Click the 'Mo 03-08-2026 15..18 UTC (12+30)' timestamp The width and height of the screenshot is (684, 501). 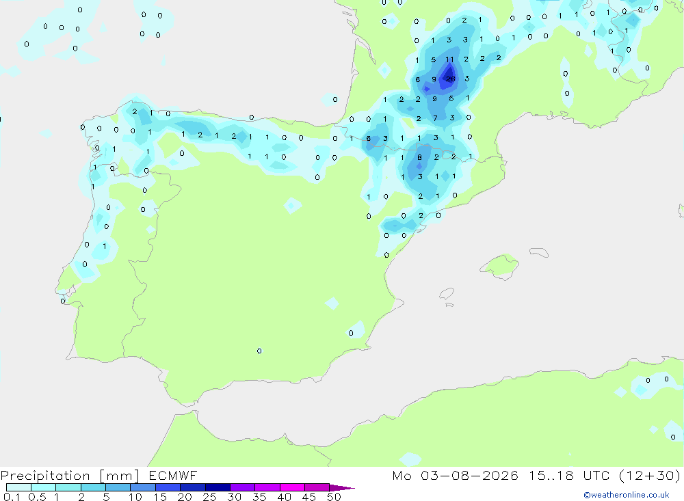[x=536, y=475]
